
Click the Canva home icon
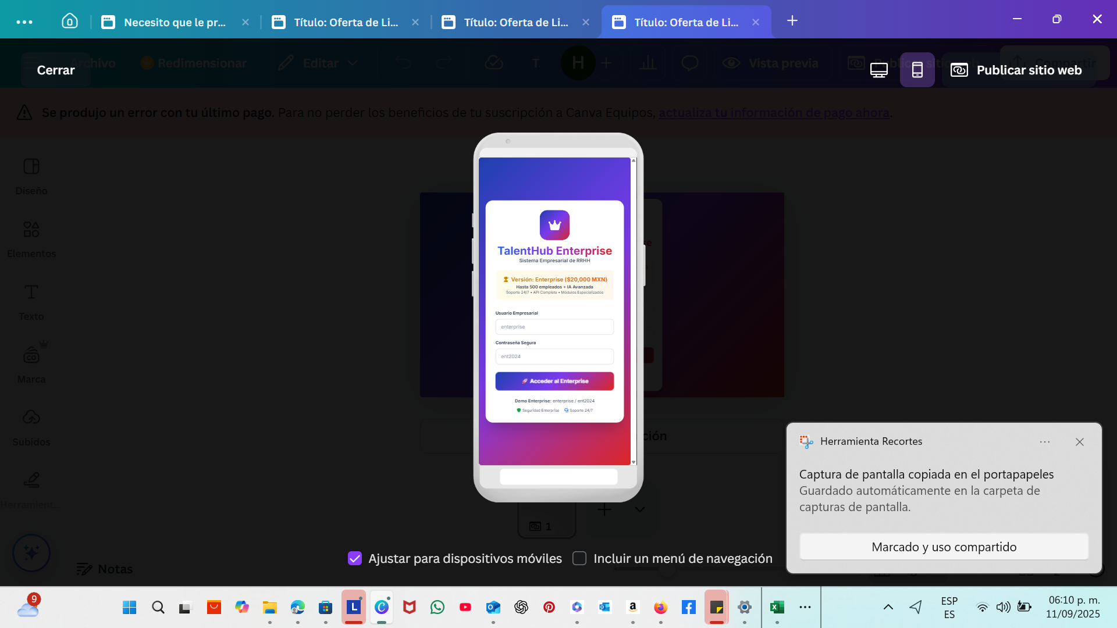tap(70, 22)
